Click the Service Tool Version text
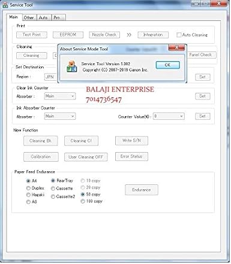The image size is (231, 264). click(106, 64)
